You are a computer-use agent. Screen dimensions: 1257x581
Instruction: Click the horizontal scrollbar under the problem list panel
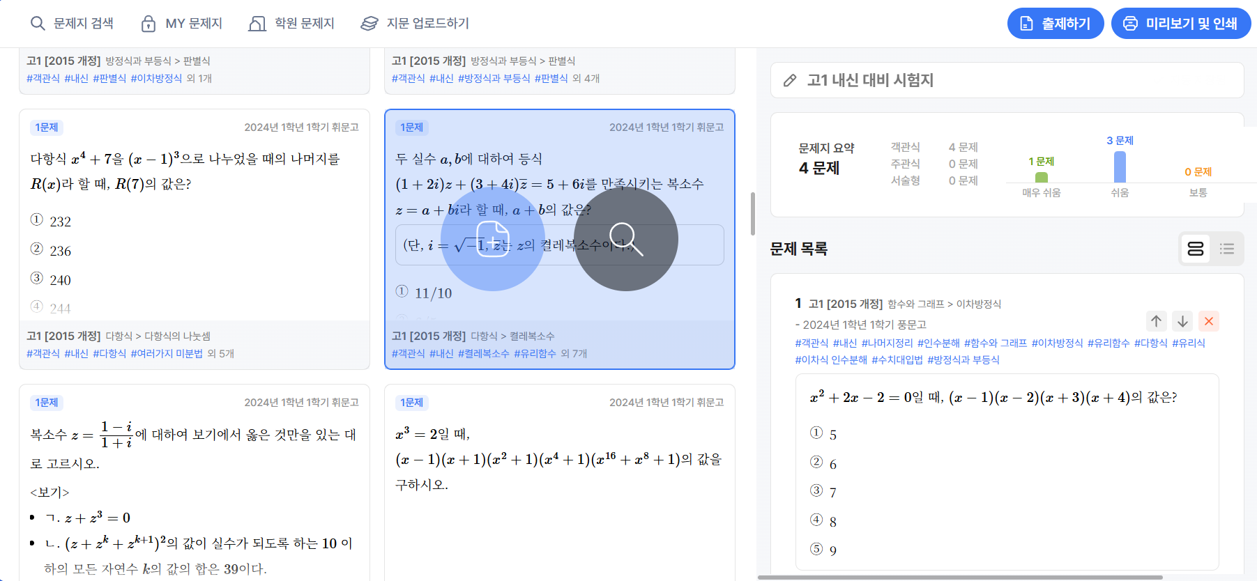coord(960,578)
